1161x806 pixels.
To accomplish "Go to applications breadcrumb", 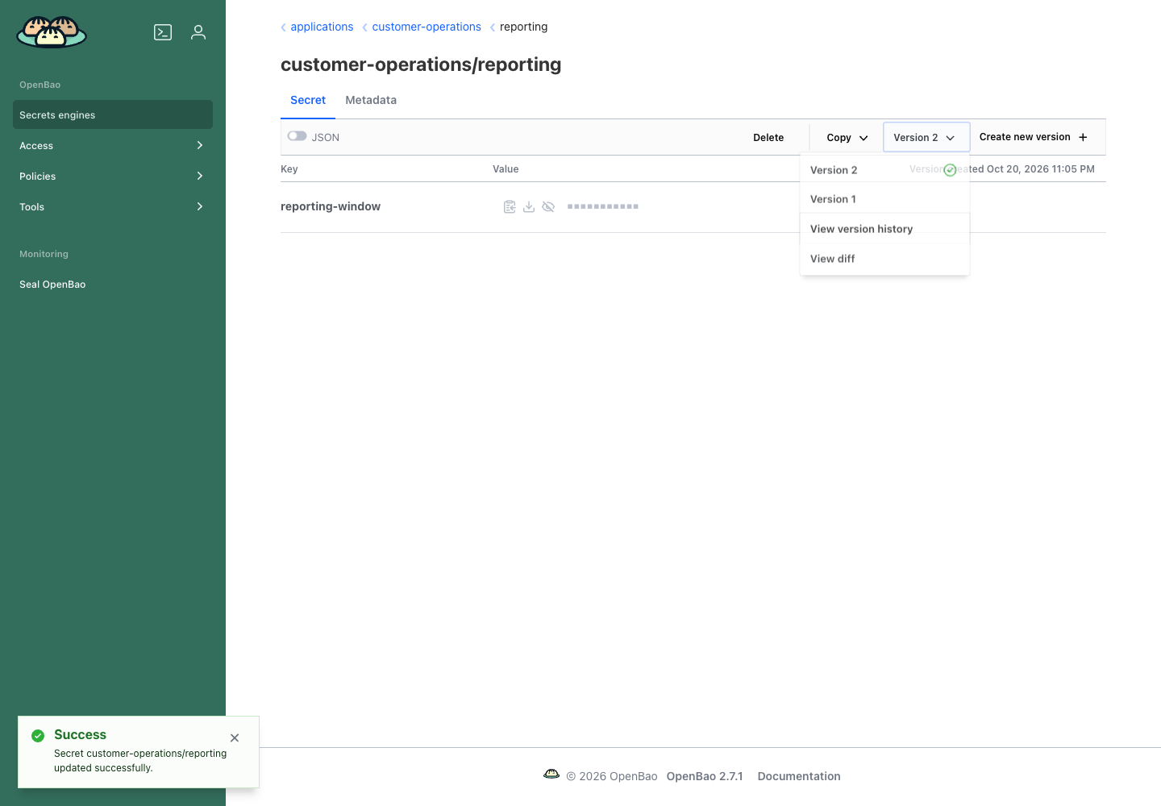I will tap(322, 27).
